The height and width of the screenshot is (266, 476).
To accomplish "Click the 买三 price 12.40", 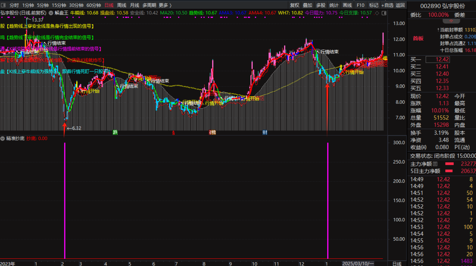I will pyautogui.click(x=442, y=74).
